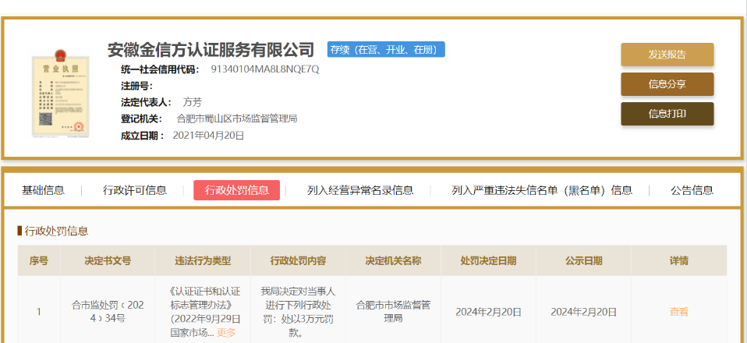
Task: Show the 公告信息 tab
Action: [x=692, y=190]
